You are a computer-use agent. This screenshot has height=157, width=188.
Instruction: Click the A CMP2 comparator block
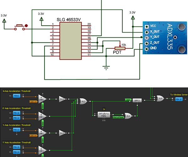[42, 133]
